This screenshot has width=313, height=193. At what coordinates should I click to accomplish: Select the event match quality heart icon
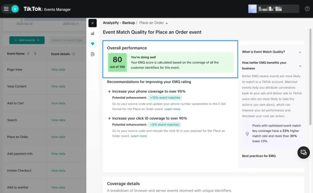pos(92,44)
